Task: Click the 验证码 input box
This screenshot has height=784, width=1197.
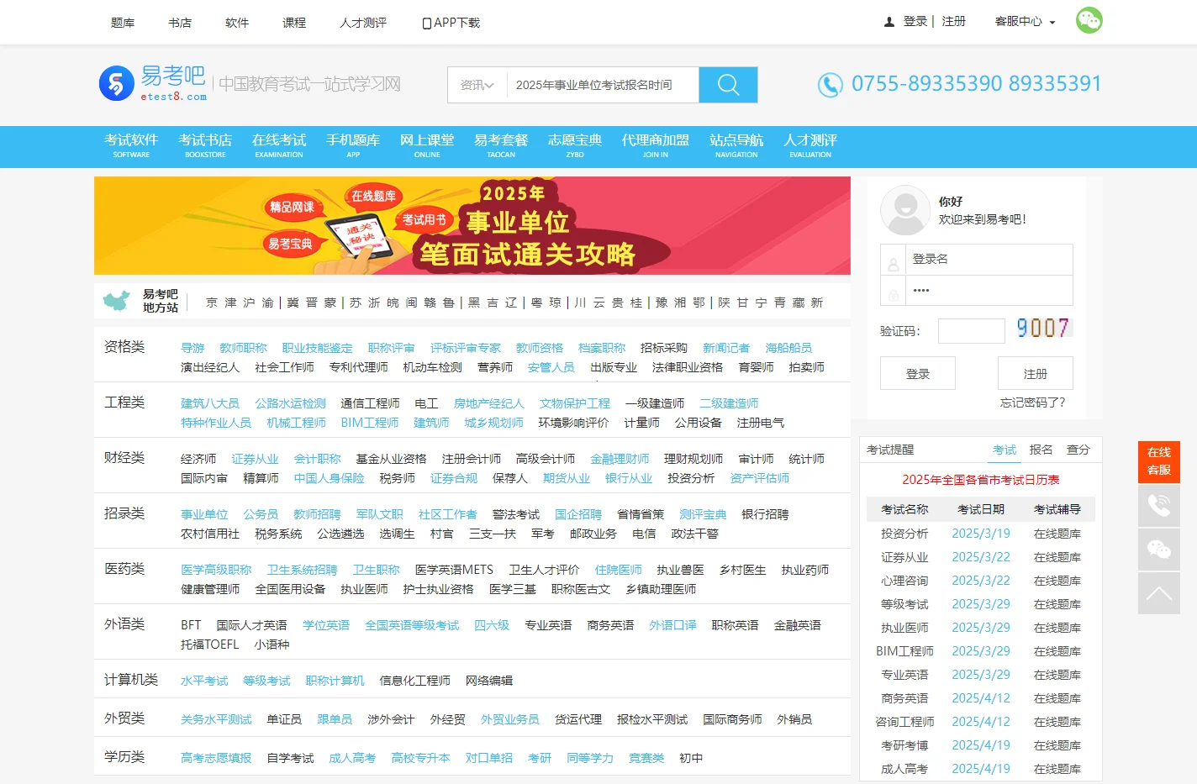Action: 972,331
